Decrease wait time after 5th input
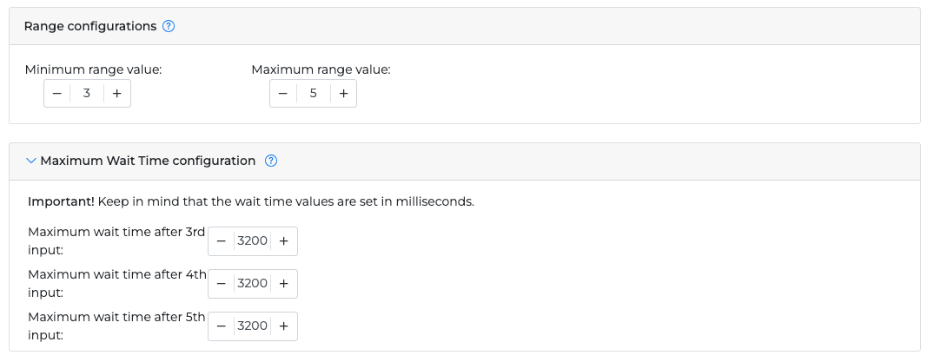 (x=222, y=326)
